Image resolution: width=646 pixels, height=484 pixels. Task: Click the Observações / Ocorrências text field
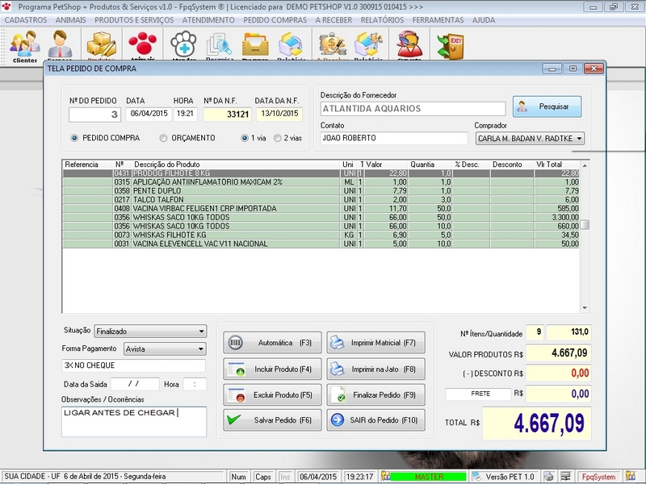pos(134,421)
